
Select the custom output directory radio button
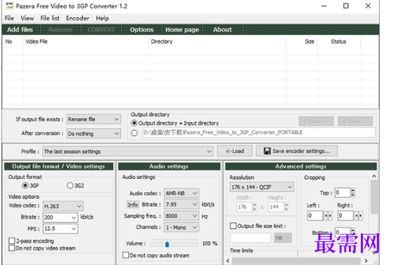pos(134,133)
